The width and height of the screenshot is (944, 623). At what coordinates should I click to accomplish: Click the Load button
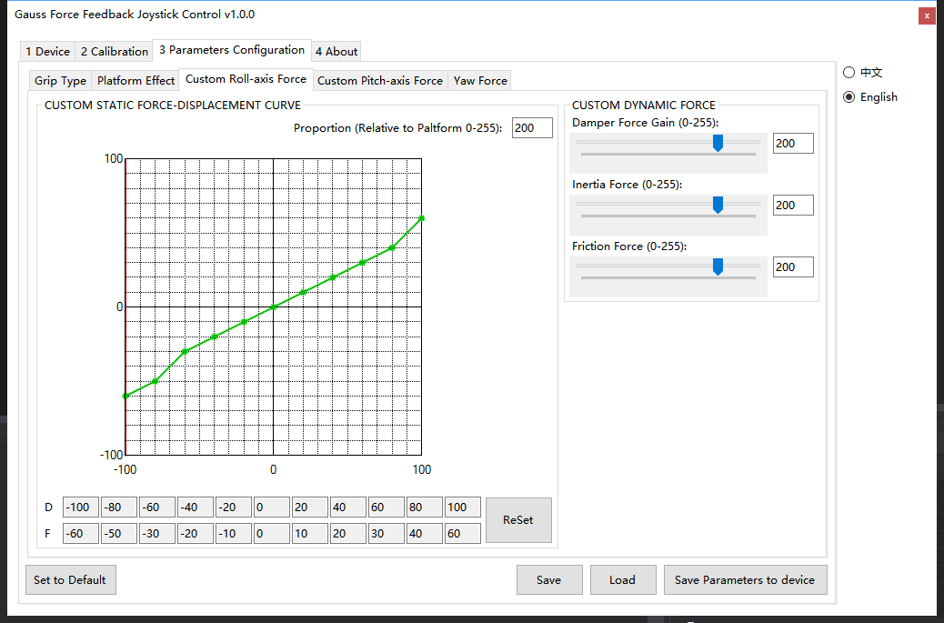pyautogui.click(x=622, y=579)
